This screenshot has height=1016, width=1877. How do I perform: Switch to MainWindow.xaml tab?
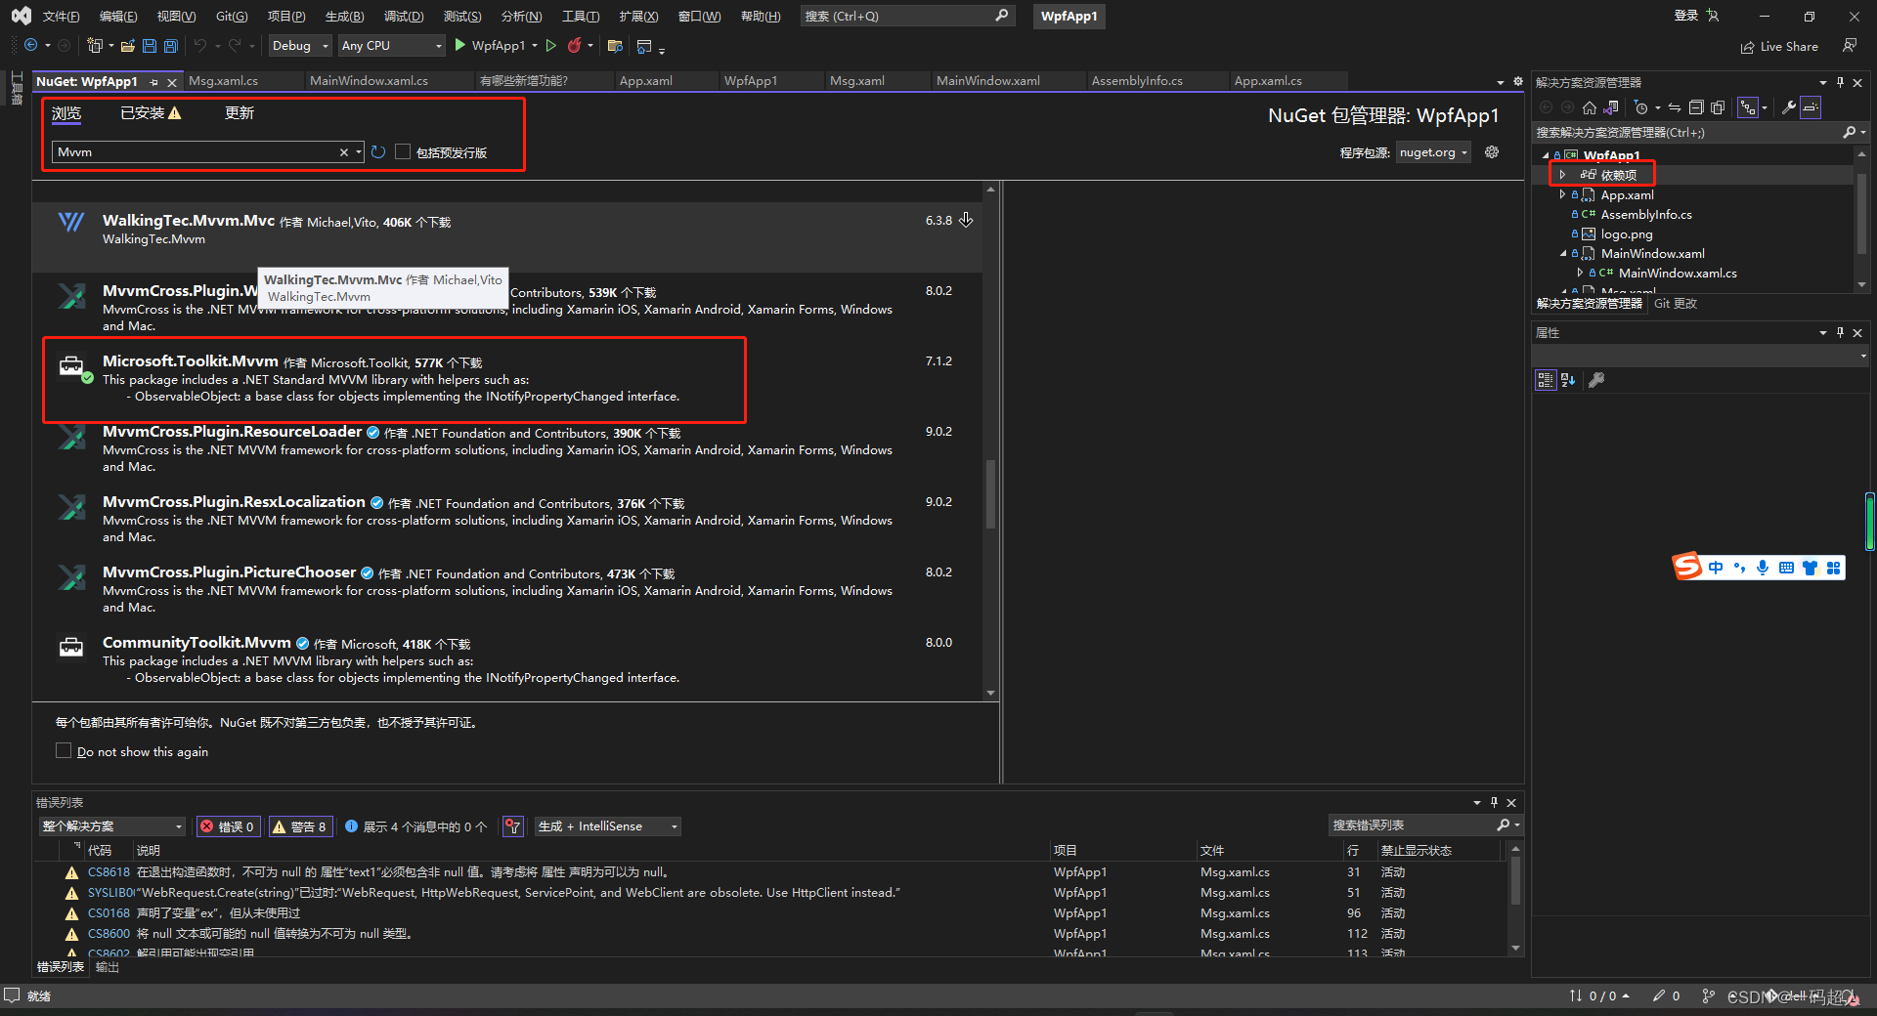988,81
